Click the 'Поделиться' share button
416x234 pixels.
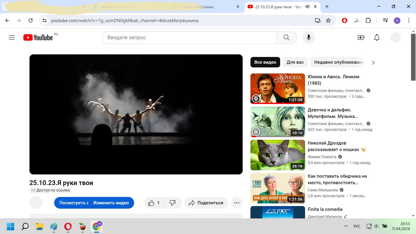(206, 203)
